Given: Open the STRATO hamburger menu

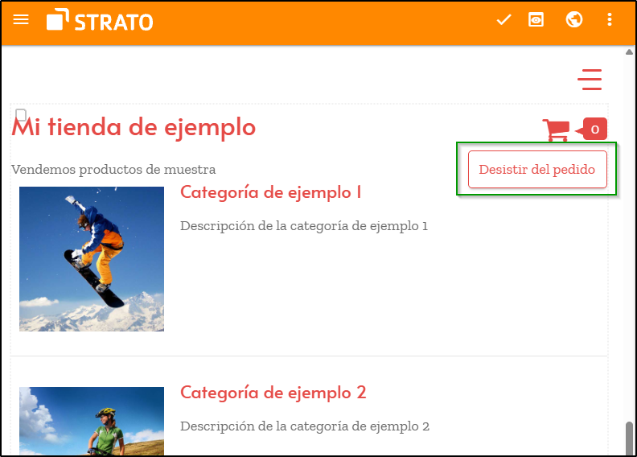Looking at the screenshot, I should point(21,19).
